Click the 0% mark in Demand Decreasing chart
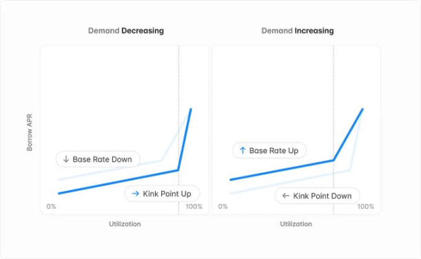421x259 pixels. coord(51,207)
